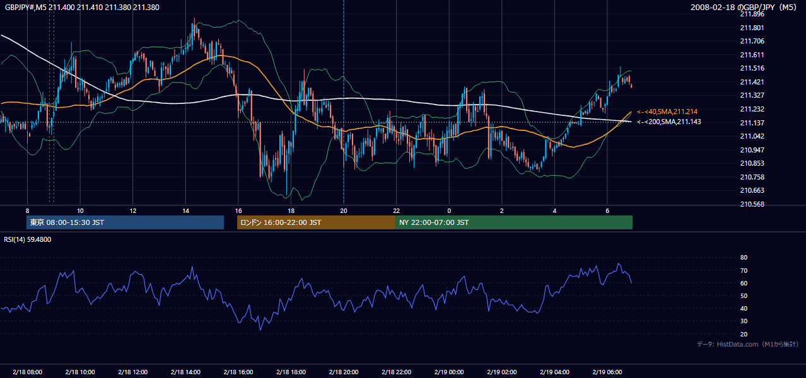This screenshot has height=378, width=806.
Task: Click hour tick 6 on price chart axis
Action: (x=607, y=210)
